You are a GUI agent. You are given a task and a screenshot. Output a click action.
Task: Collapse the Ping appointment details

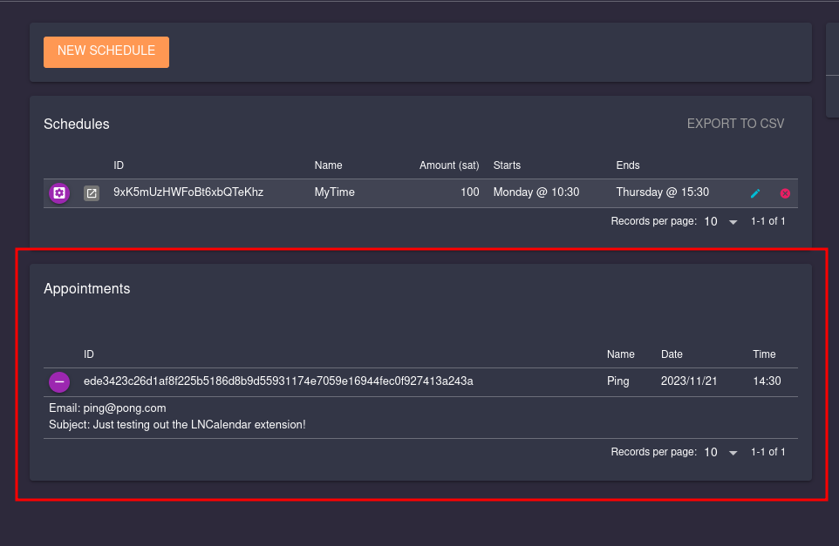pyautogui.click(x=59, y=382)
